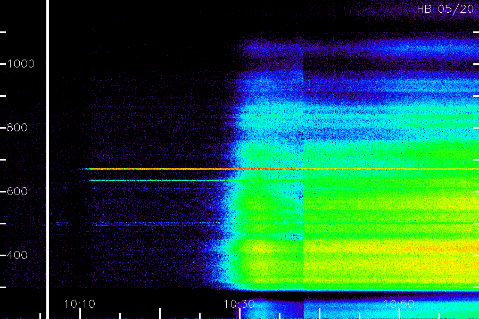Click the 10:30 time axis label

(239, 304)
